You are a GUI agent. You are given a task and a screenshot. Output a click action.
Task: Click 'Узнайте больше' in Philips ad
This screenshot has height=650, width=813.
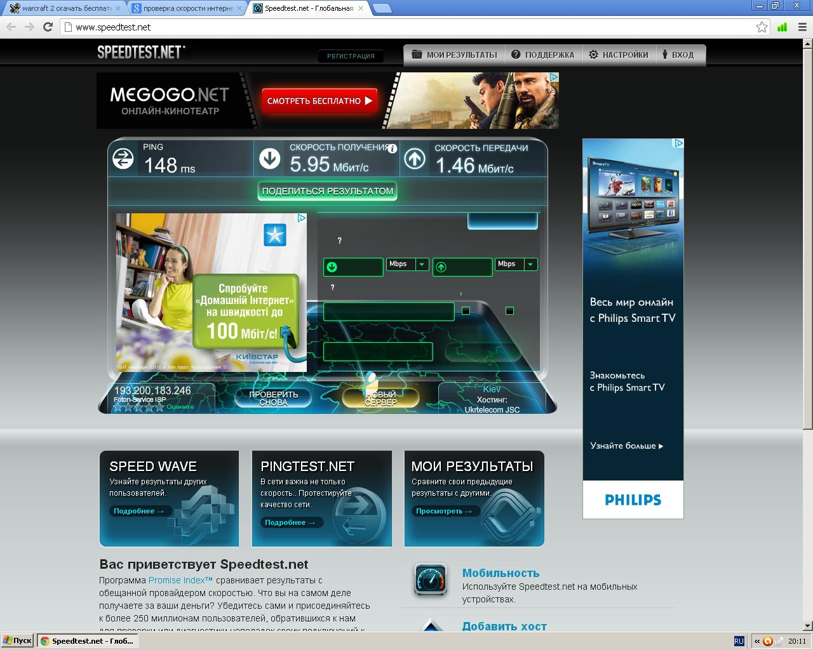pyautogui.click(x=626, y=446)
